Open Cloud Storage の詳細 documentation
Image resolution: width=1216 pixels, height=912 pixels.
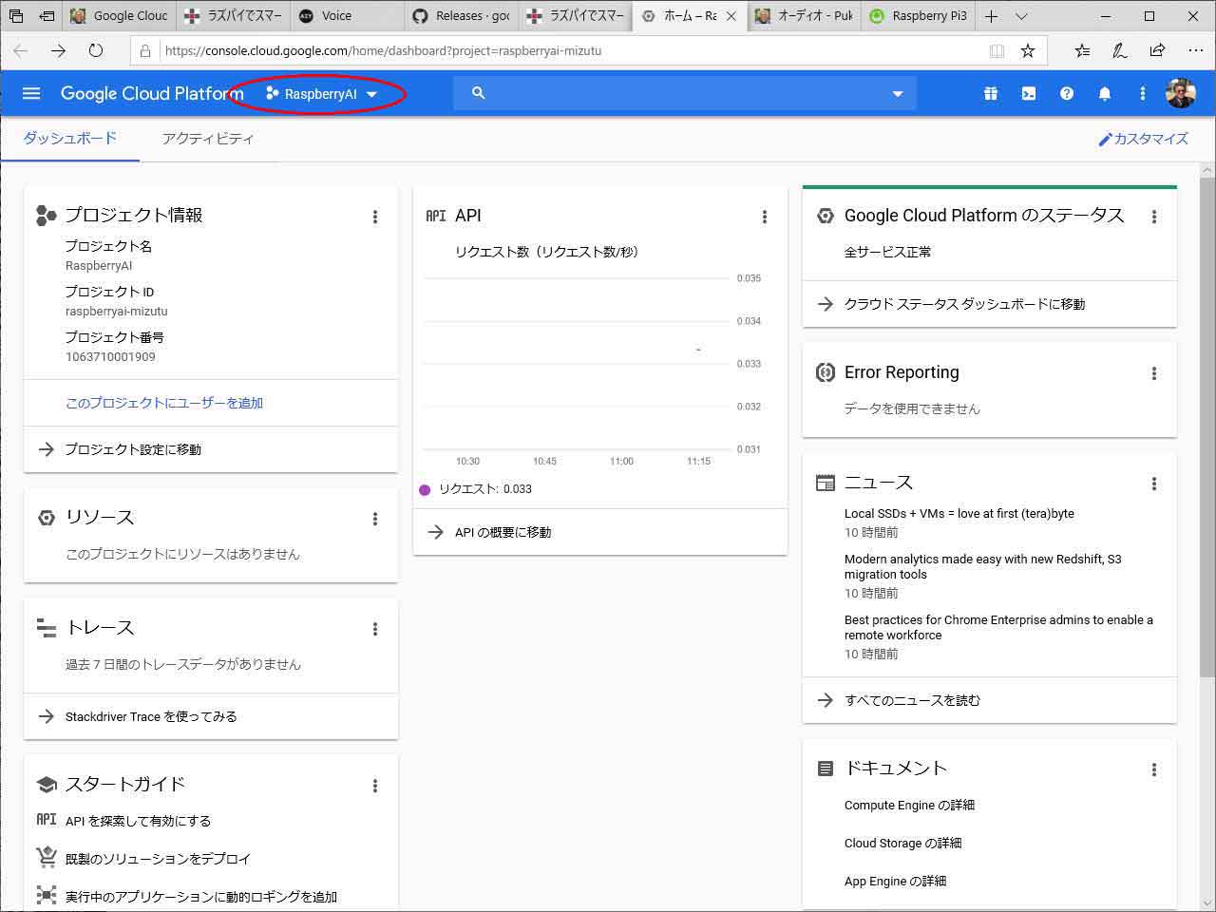(902, 844)
